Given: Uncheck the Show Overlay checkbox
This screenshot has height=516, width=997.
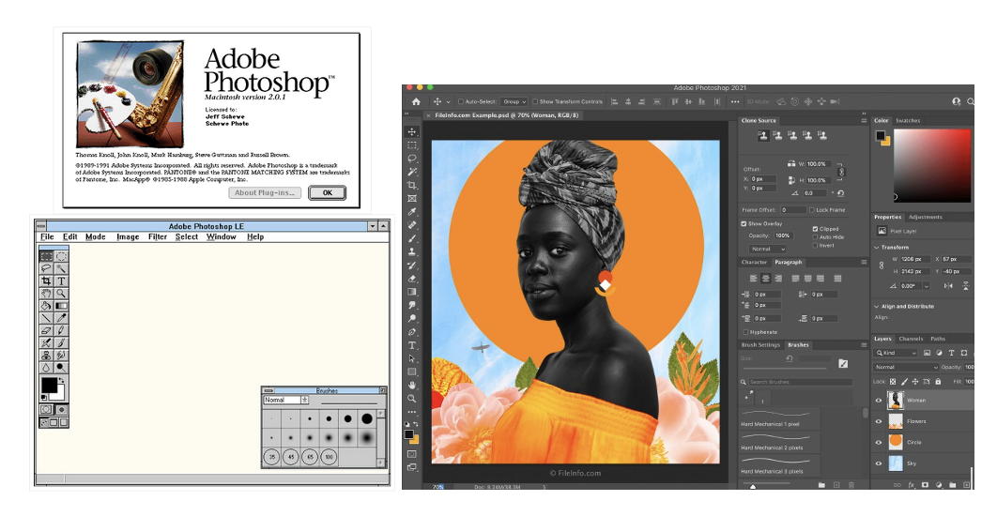Looking at the screenshot, I should tap(744, 224).
